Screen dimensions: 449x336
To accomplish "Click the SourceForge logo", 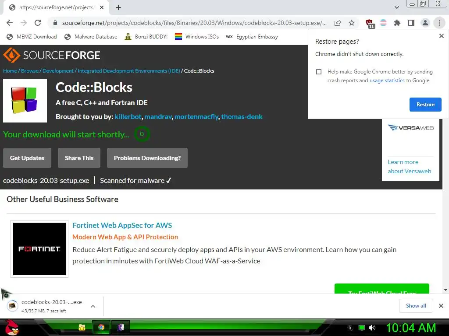I will 52,55.
